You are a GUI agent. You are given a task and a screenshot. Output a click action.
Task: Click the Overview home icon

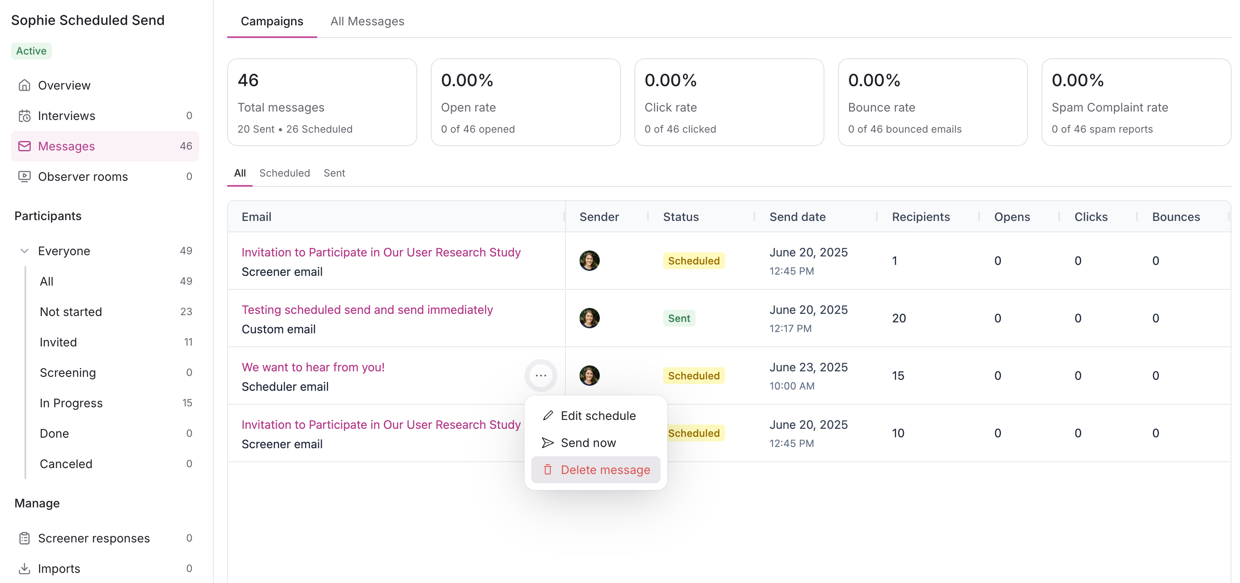tap(24, 85)
